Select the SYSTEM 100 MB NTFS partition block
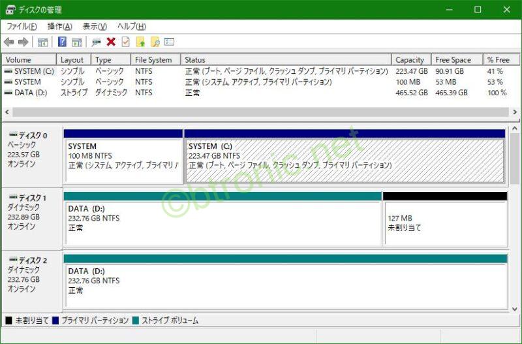This screenshot has width=522, height=344. pyautogui.click(x=123, y=157)
